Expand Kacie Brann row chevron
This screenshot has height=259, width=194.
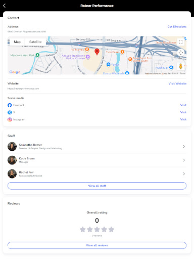pyautogui.click(x=184, y=160)
